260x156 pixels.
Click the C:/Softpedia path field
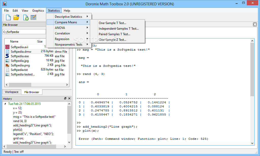tap(24, 32)
